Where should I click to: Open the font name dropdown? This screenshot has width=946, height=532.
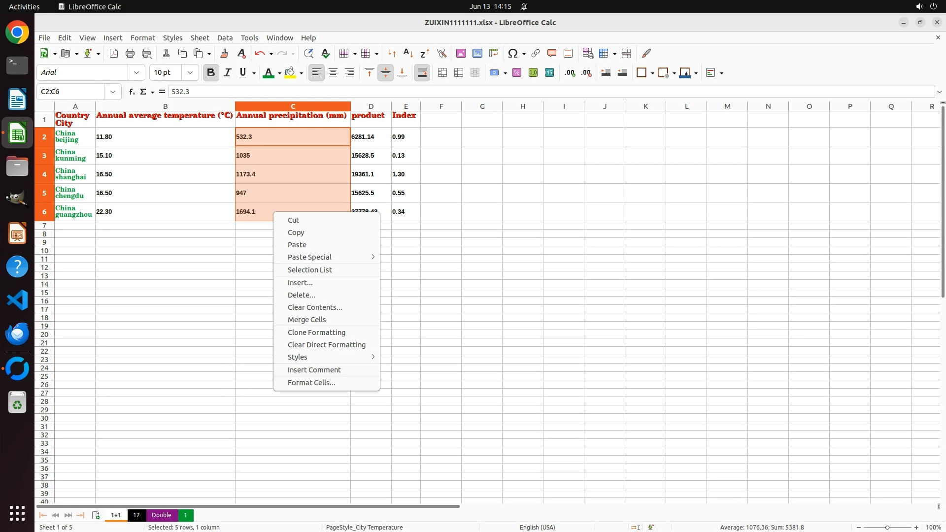click(x=136, y=72)
